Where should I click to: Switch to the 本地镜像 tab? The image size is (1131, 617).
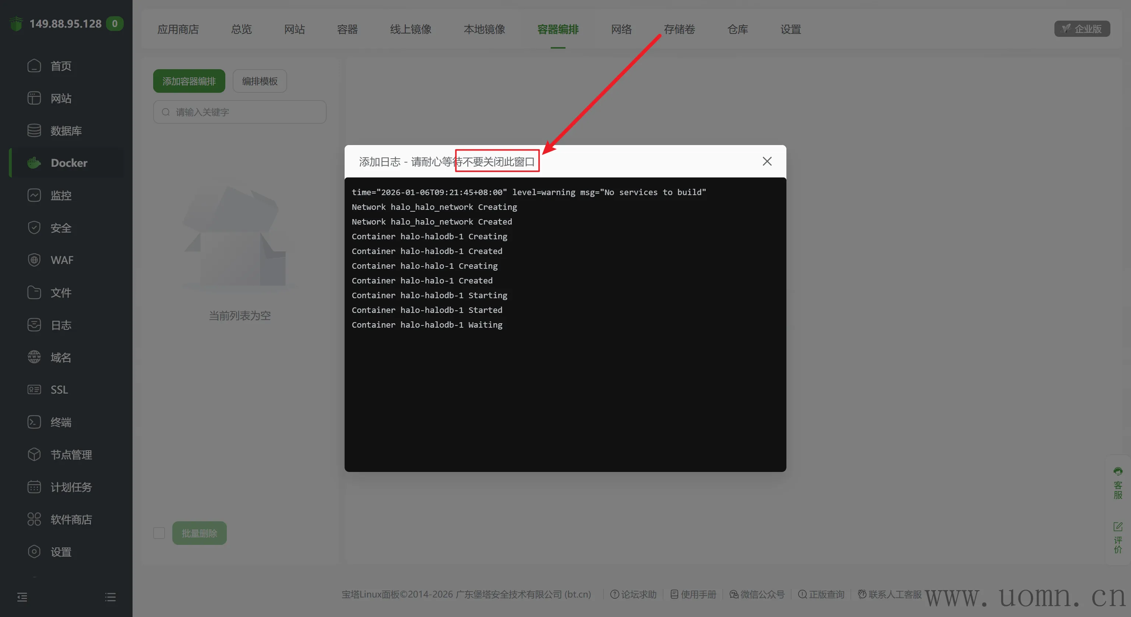484,29
